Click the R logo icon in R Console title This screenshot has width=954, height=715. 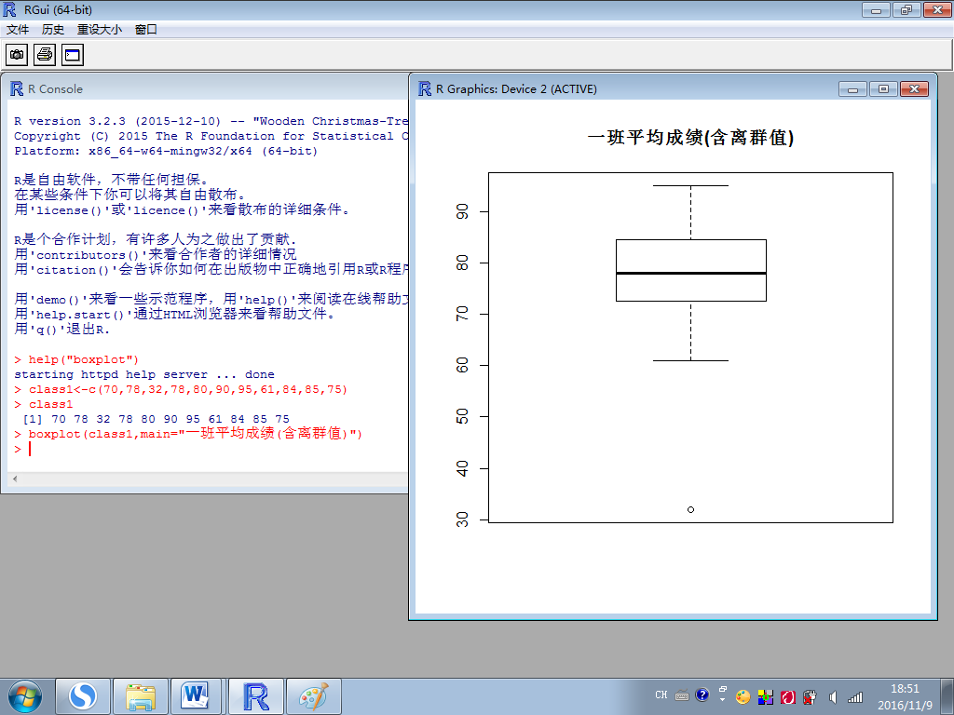(17, 88)
